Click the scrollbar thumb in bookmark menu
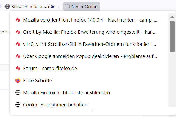The image size is (176, 117). click(x=172, y=36)
